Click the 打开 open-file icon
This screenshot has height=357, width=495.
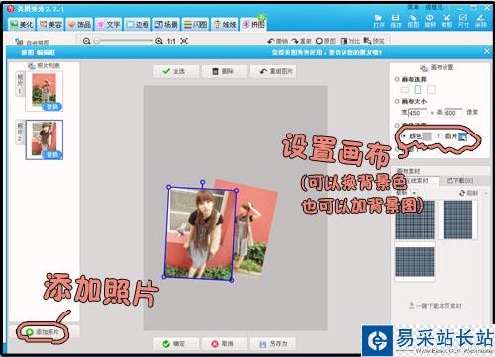(x=379, y=21)
